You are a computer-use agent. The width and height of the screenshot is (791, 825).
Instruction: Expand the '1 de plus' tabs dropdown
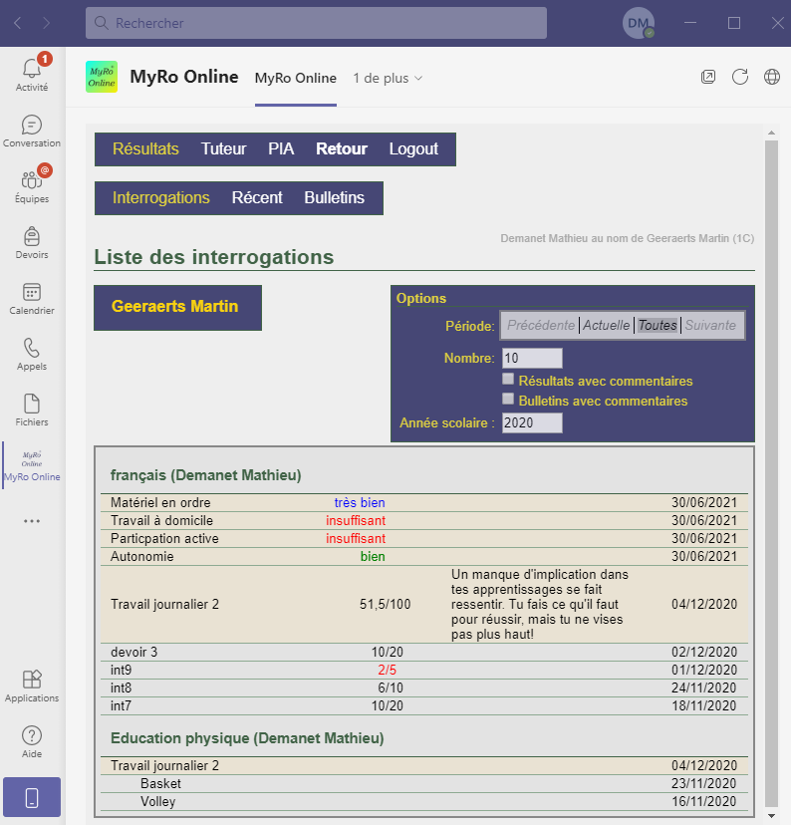(x=388, y=78)
